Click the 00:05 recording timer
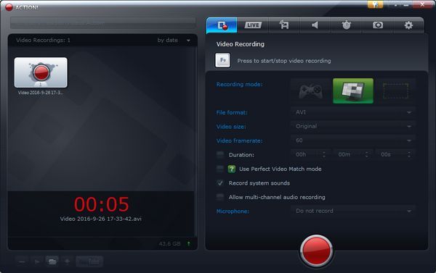This screenshot has width=436, height=273. pyautogui.click(x=101, y=204)
